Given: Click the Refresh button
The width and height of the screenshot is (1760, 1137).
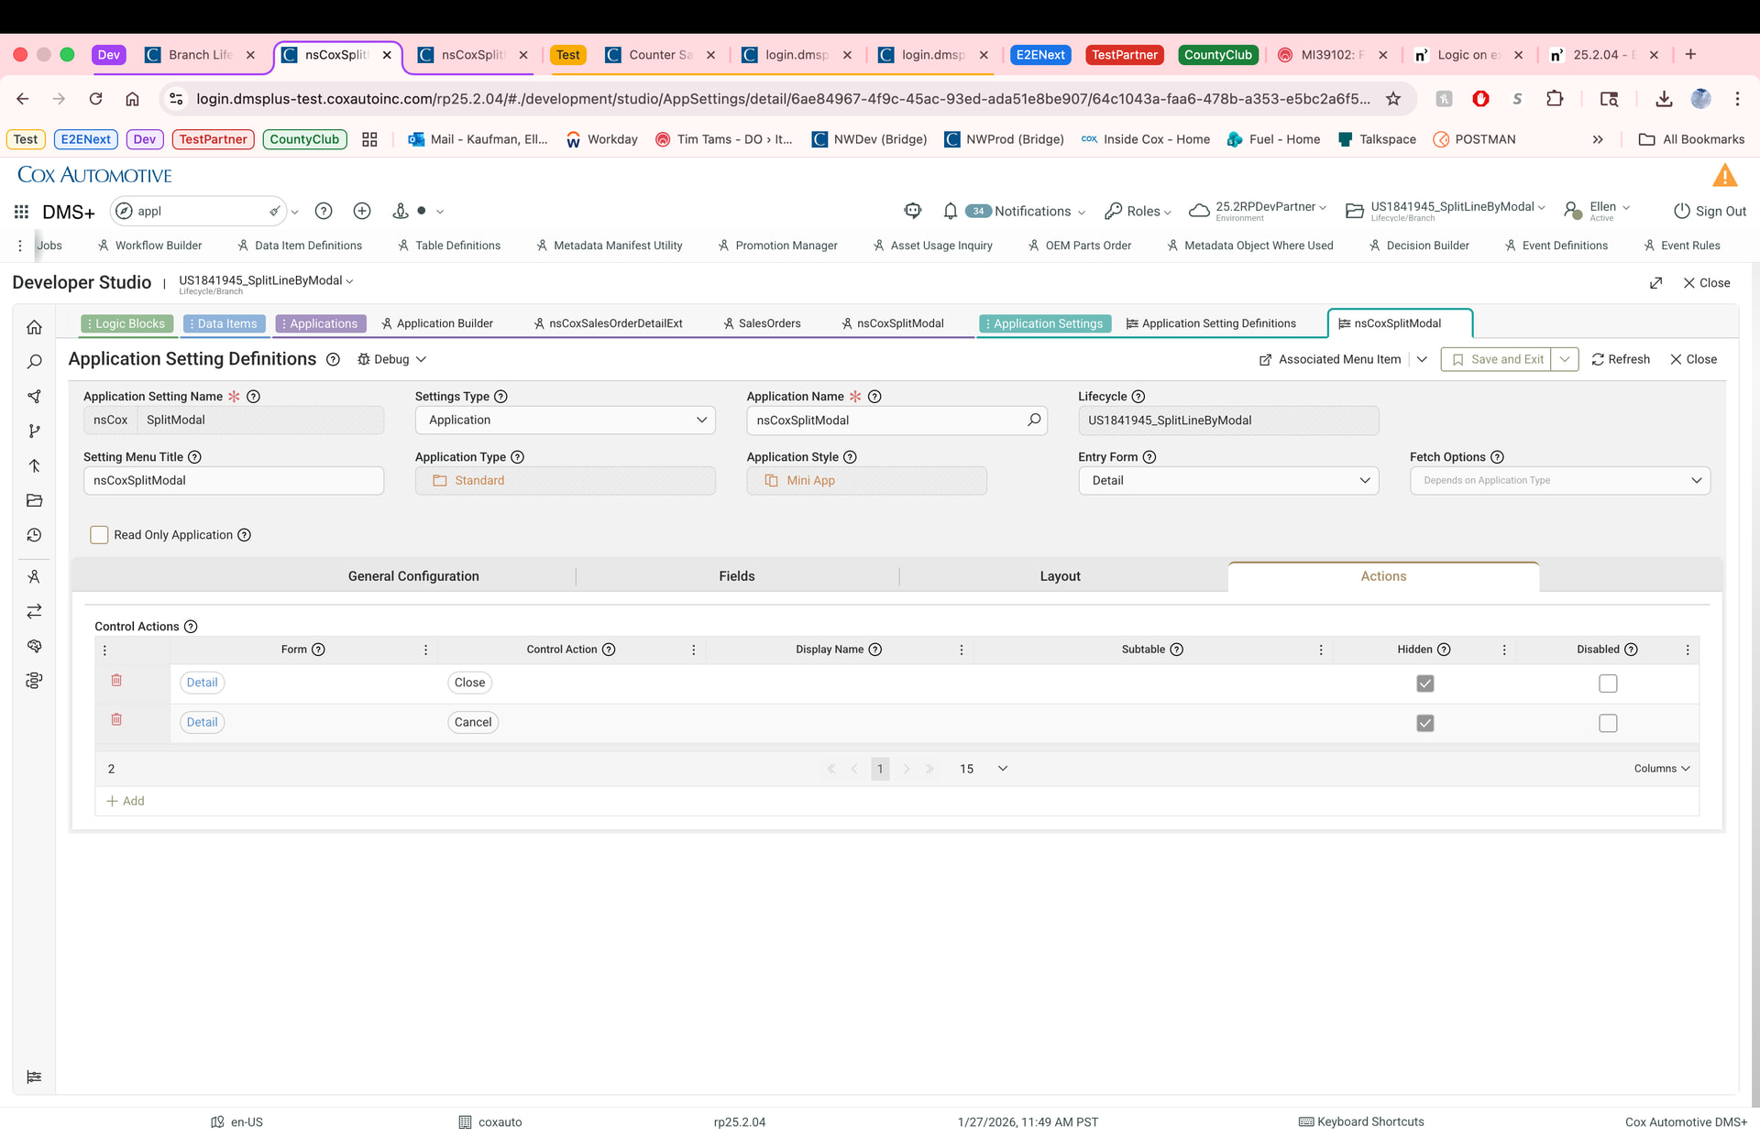Looking at the screenshot, I should (x=1621, y=359).
